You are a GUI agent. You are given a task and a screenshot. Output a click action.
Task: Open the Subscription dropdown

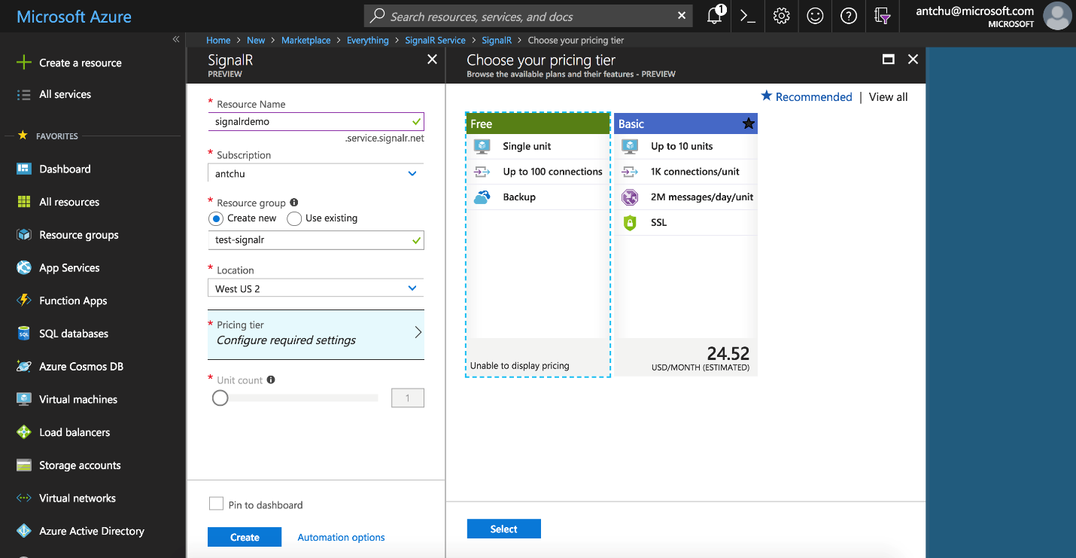point(315,173)
